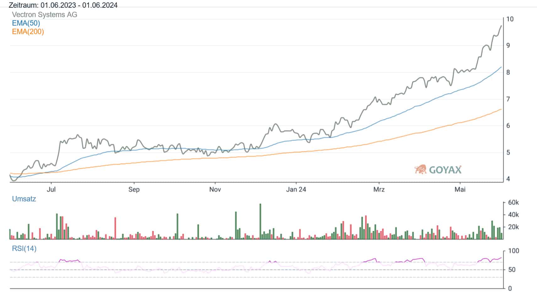Click RSI axis value 100
Viewport: 537px width, 307px height.
tap(513, 251)
